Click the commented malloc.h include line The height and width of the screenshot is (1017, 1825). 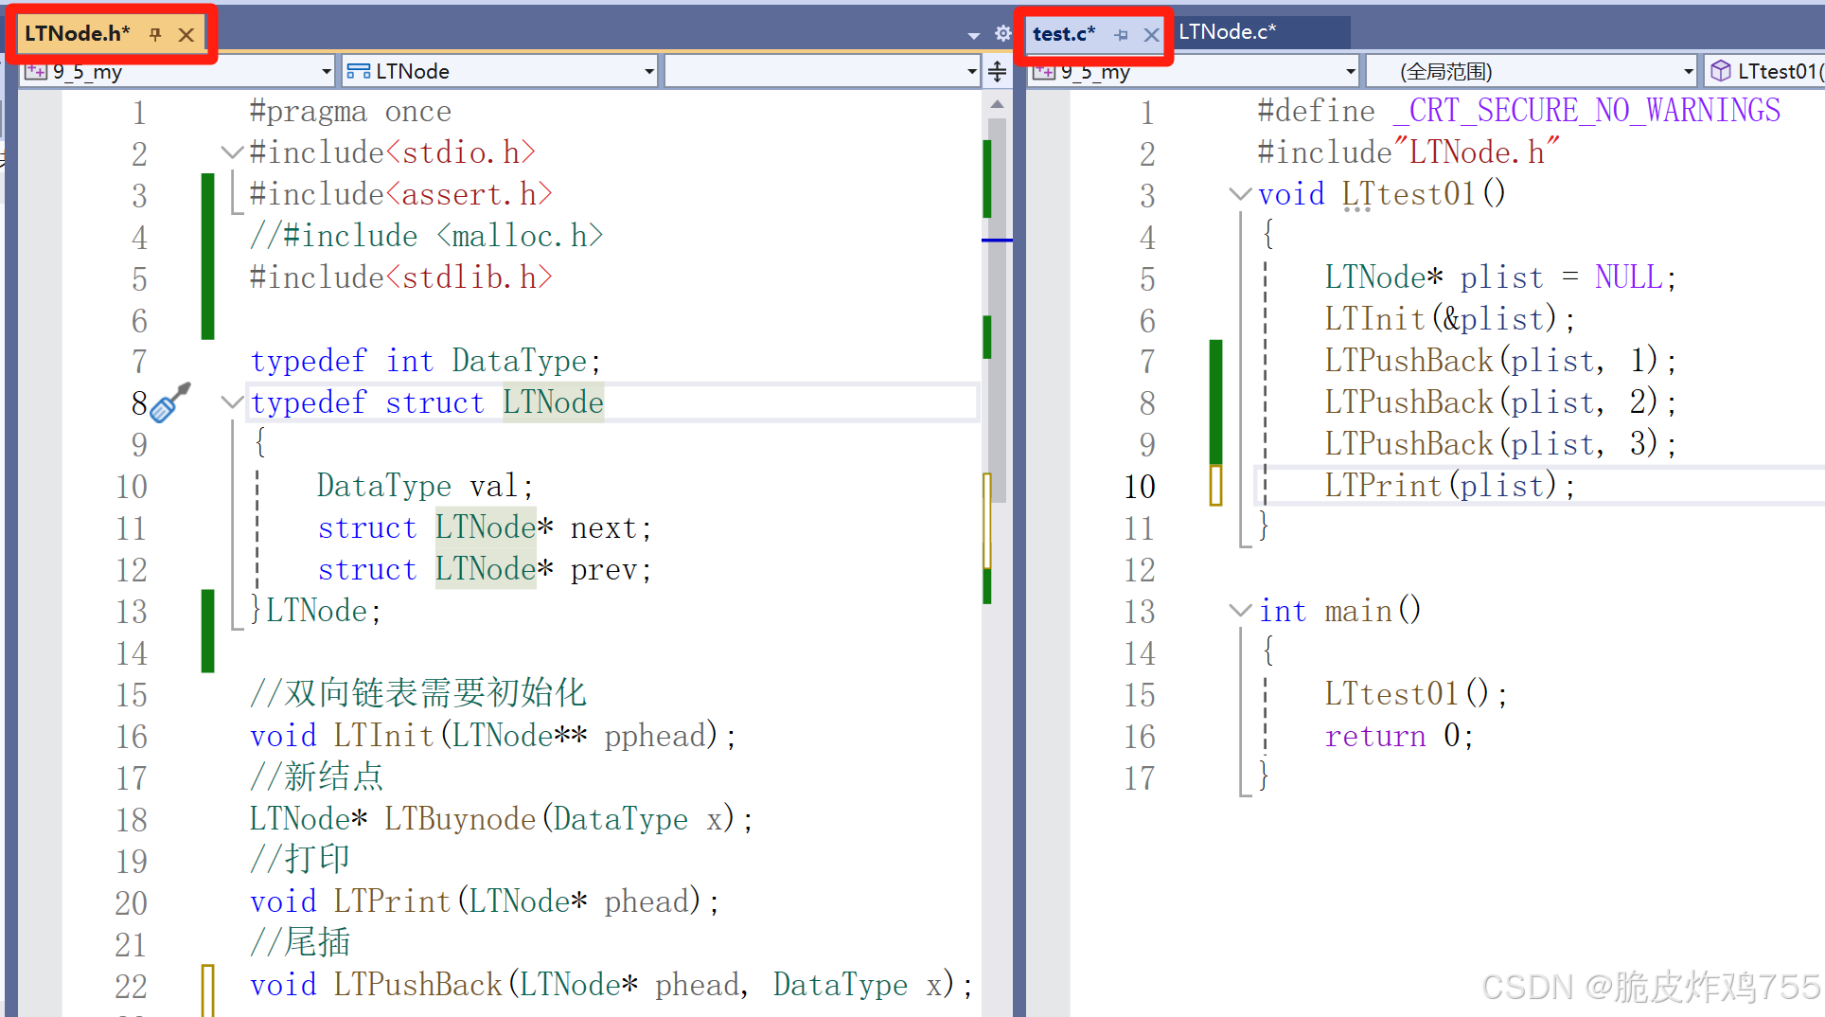pos(426,236)
